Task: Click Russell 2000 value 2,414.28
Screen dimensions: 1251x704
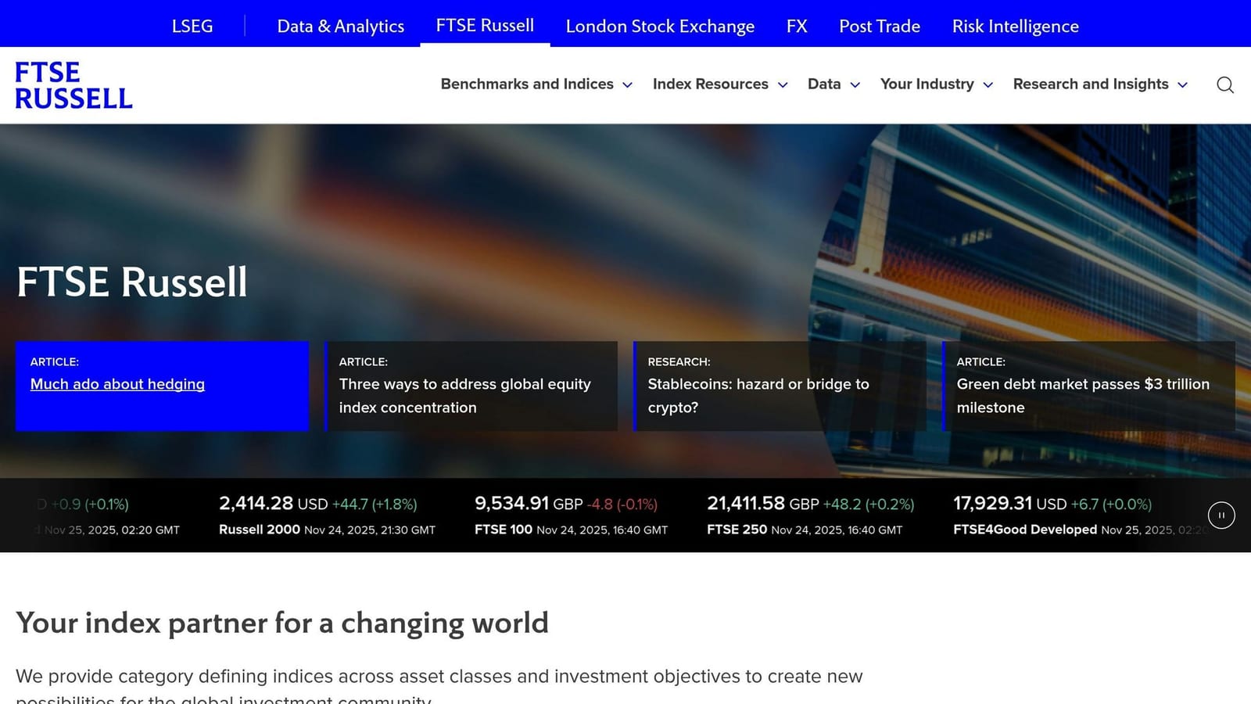Action: 256,503
